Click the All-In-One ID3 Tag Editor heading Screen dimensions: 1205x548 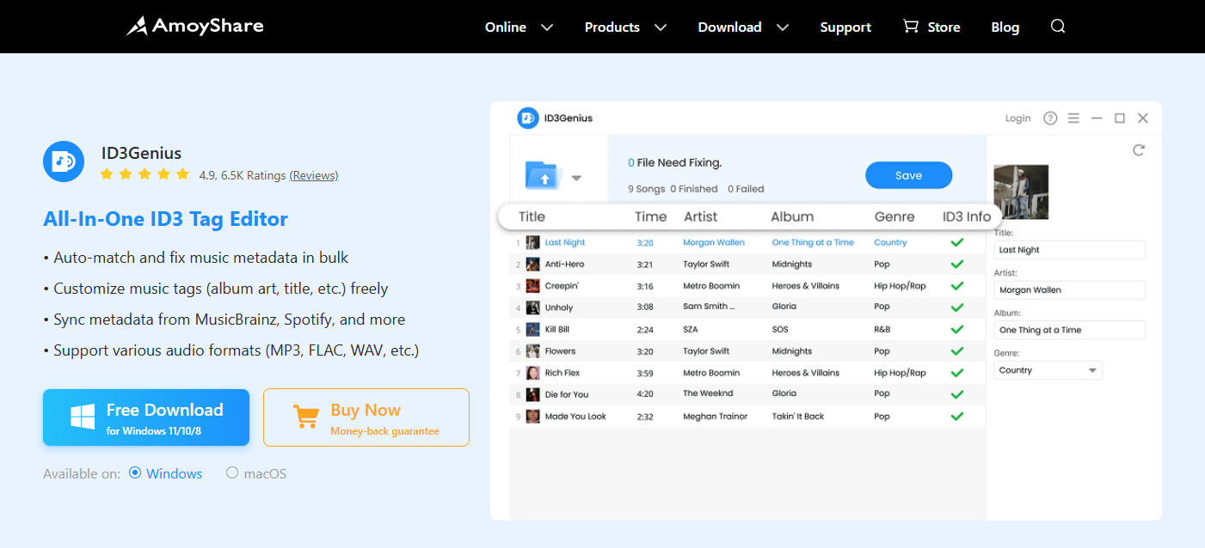pos(165,219)
